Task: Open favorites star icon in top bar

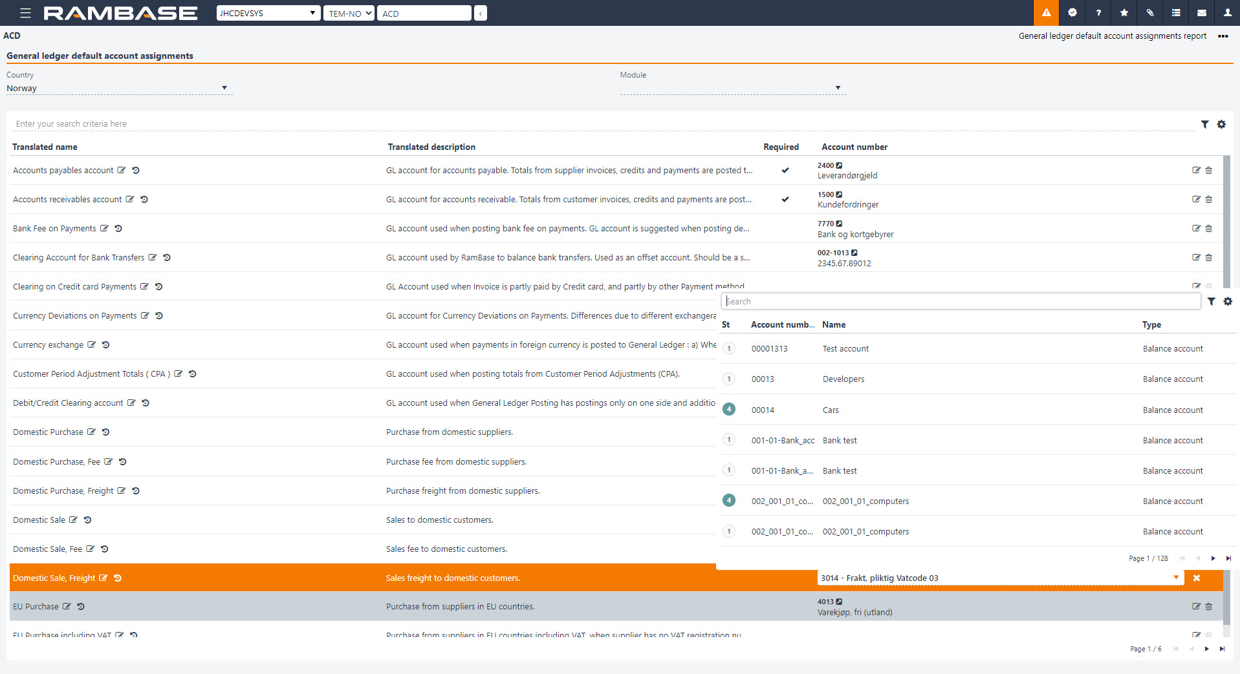Action: 1124,13
